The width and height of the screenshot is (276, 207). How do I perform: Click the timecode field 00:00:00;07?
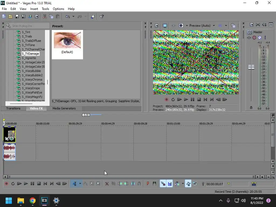pos(215,184)
